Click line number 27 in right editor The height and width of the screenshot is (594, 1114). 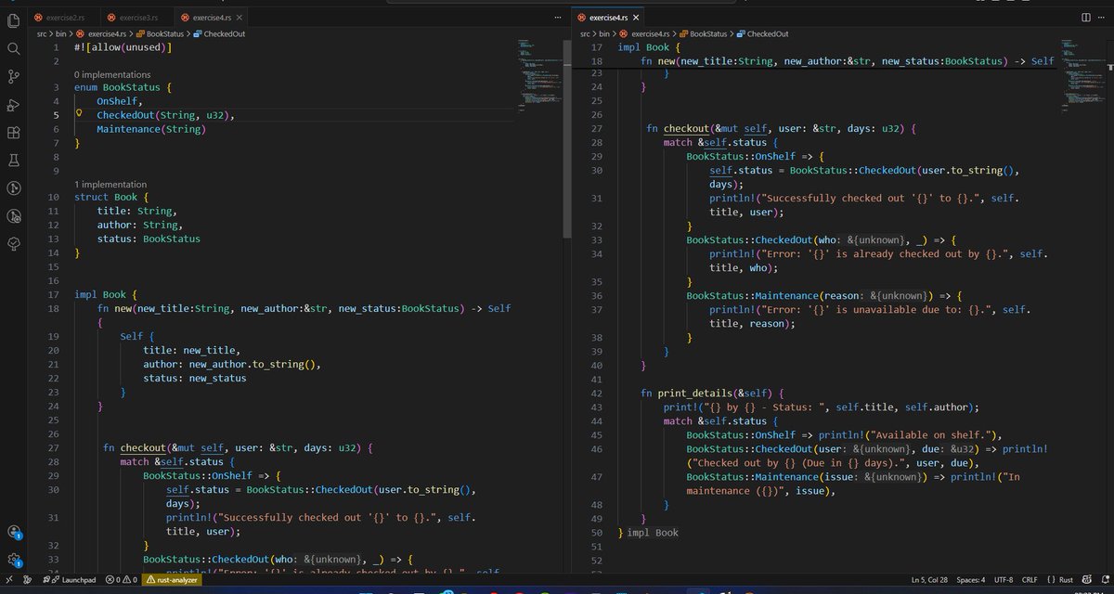coord(597,129)
